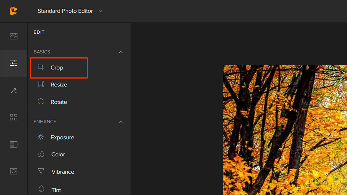
Task: Choose Resize from the Basics list
Action: click(59, 85)
